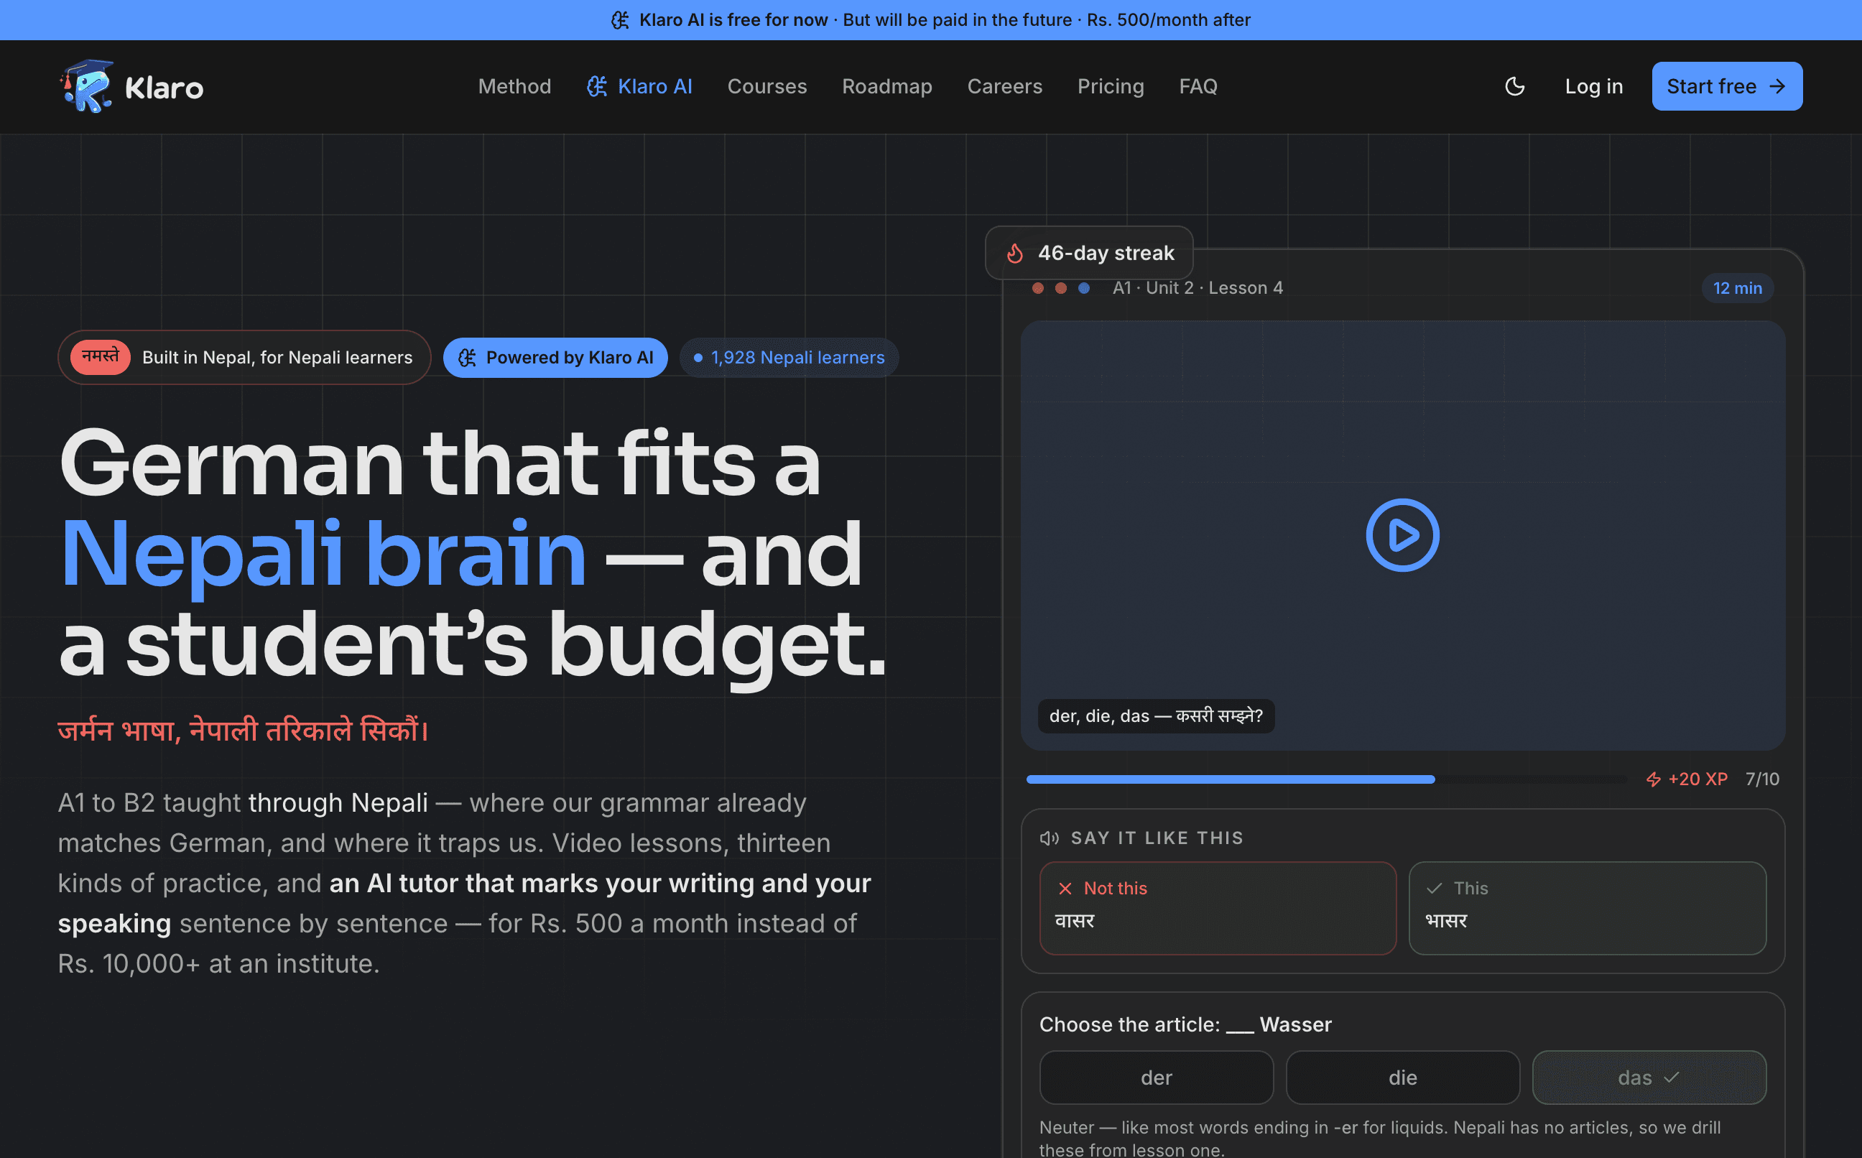Click the top banner Klaro AI announcement

(x=931, y=20)
